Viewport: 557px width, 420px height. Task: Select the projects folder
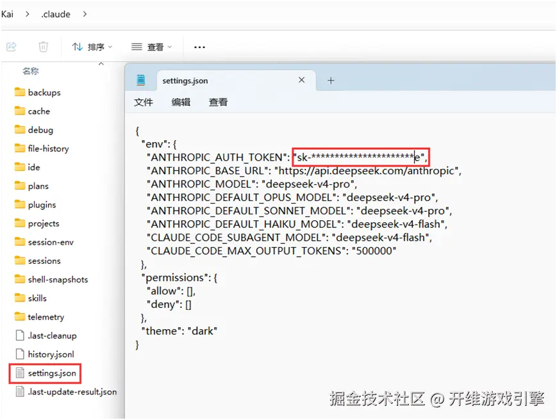click(37, 223)
